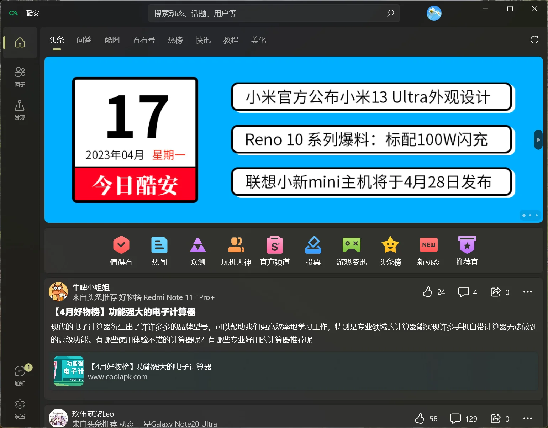
Task: Switch to the 看看号 tab
Action: (144, 40)
